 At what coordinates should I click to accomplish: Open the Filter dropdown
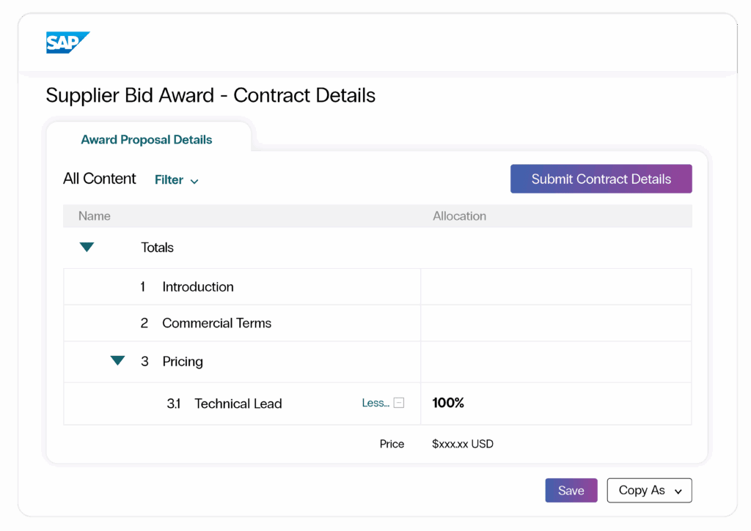click(x=176, y=180)
